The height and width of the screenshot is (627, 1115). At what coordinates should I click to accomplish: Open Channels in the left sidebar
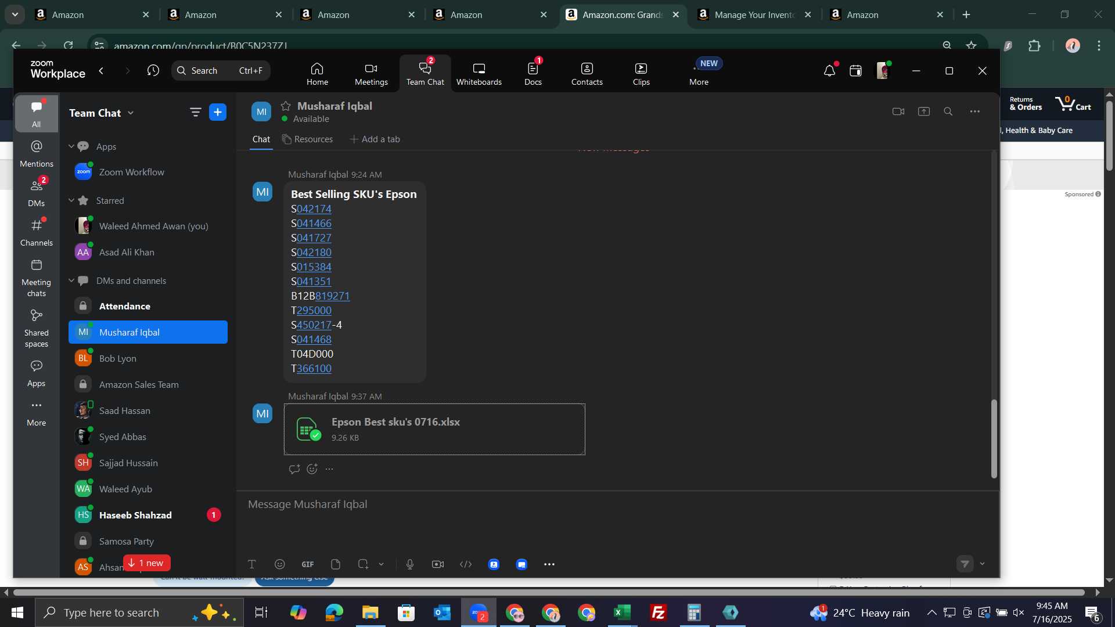[x=36, y=233]
